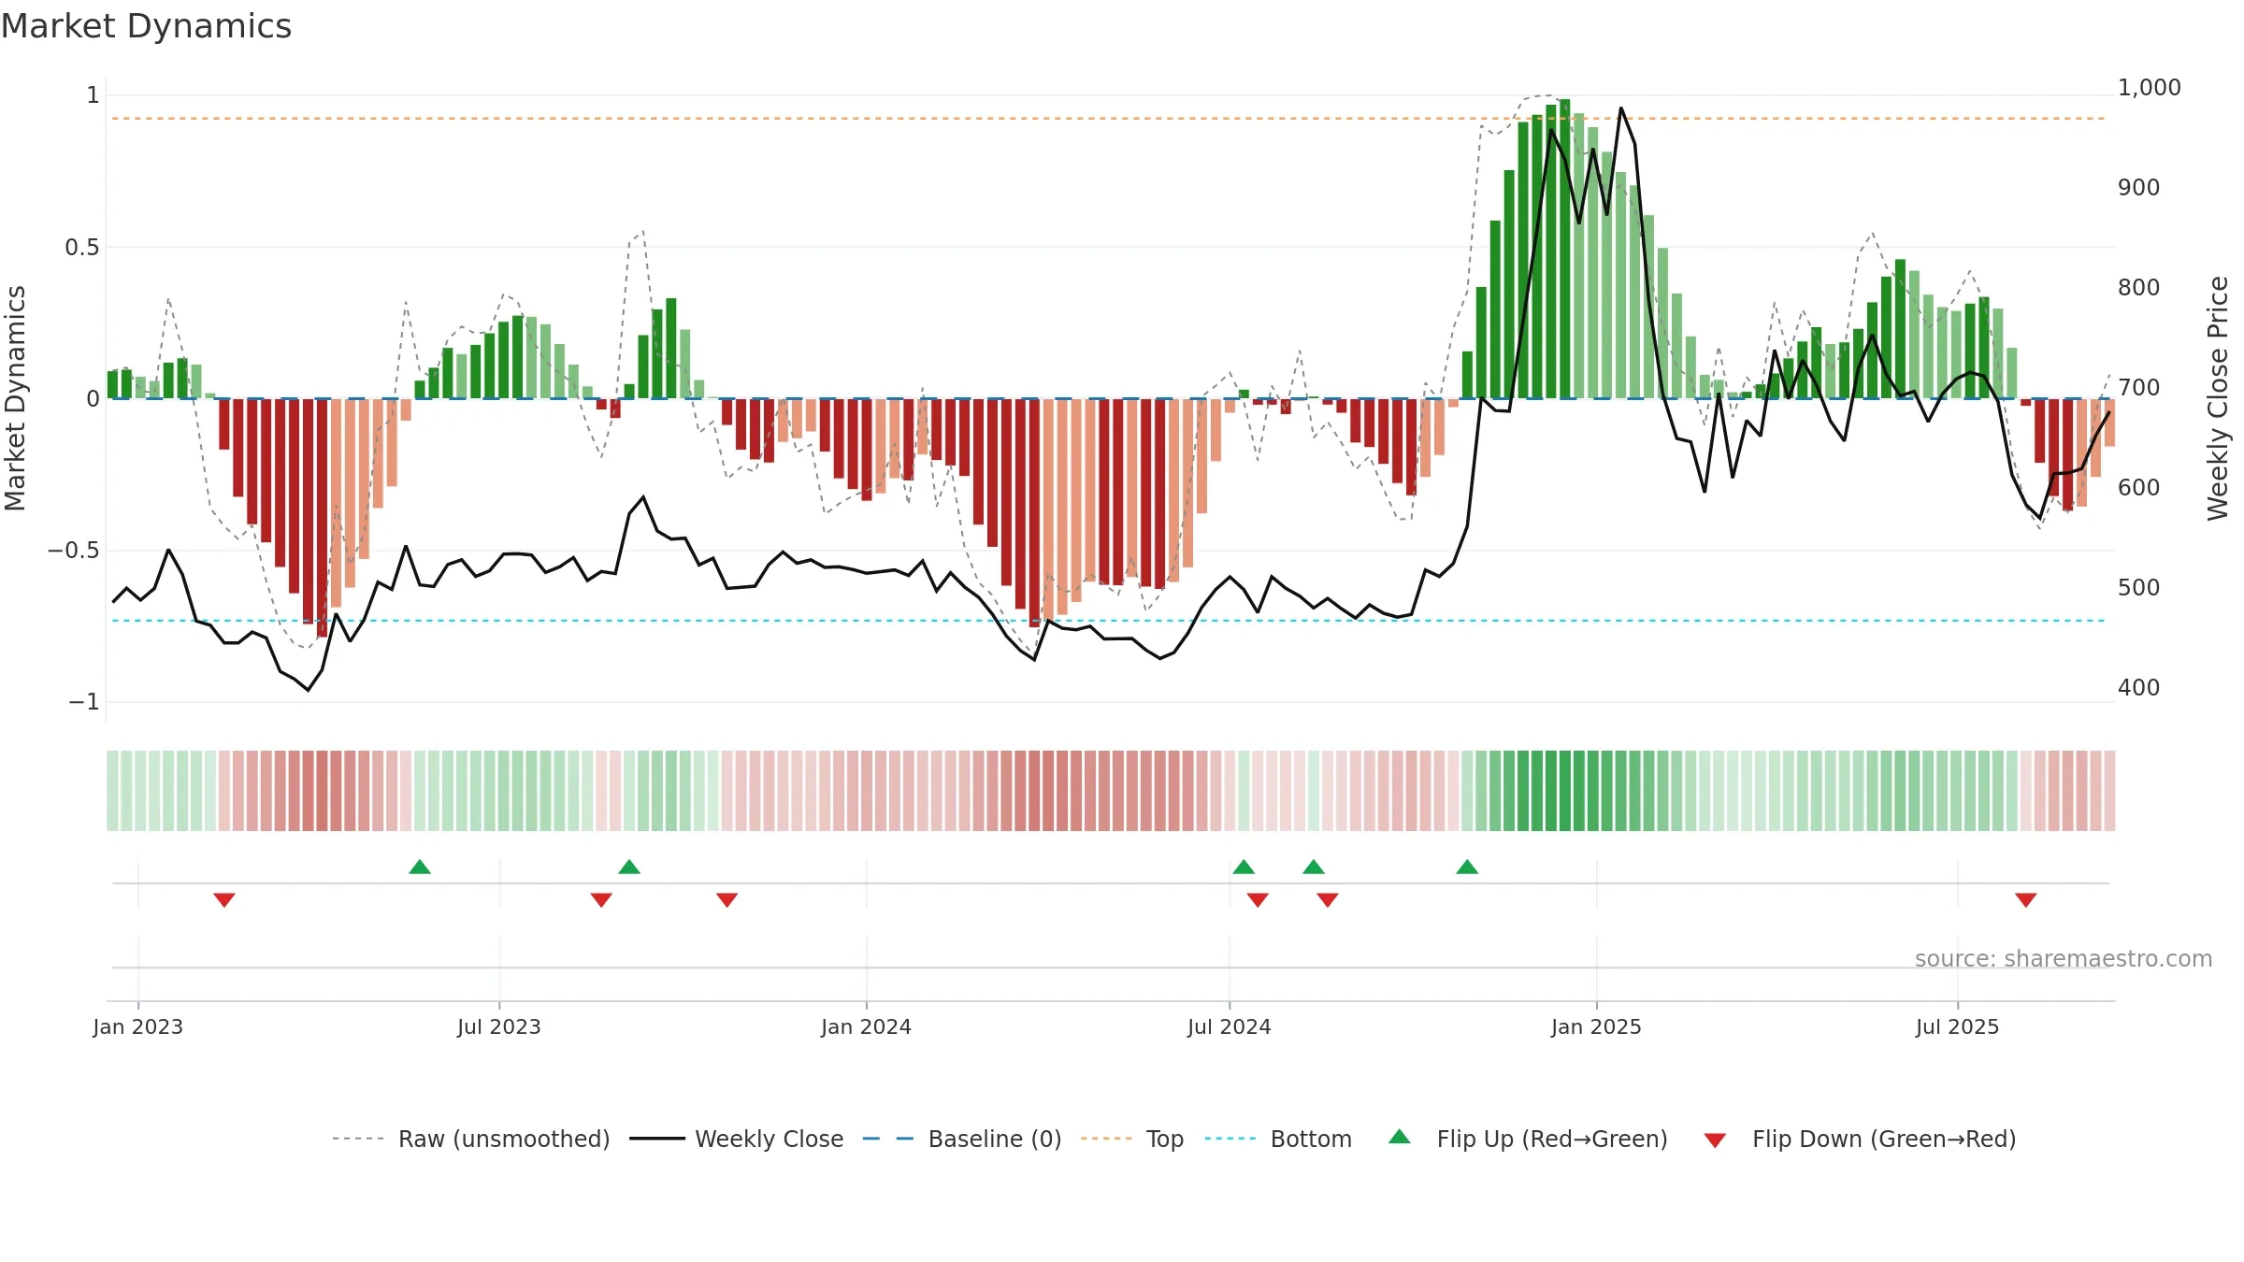The image size is (2244, 1262).
Task: Toggle the Weekly Close legend entry
Action: [x=736, y=1139]
